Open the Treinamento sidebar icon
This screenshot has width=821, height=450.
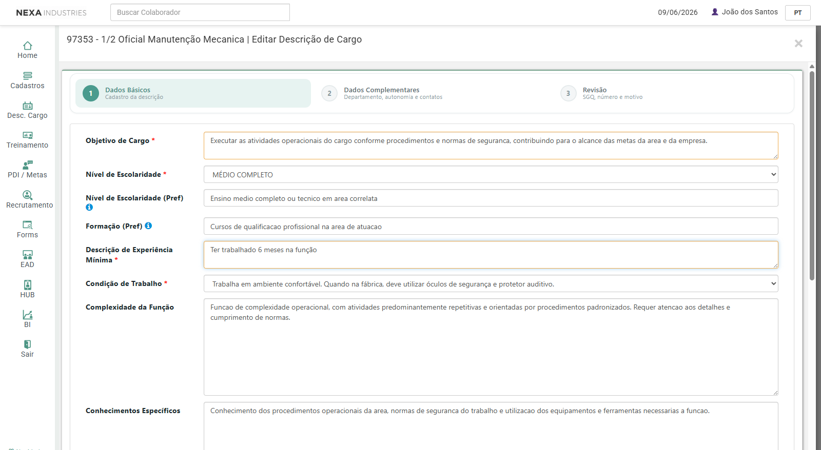tap(28, 135)
